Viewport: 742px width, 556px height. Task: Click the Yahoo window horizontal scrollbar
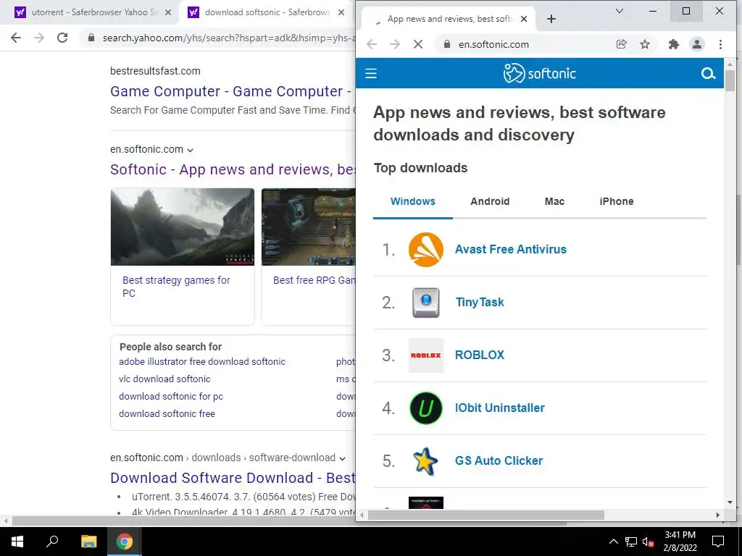pos(289,521)
